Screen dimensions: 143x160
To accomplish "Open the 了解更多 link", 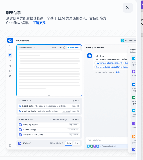I will click(39, 23).
